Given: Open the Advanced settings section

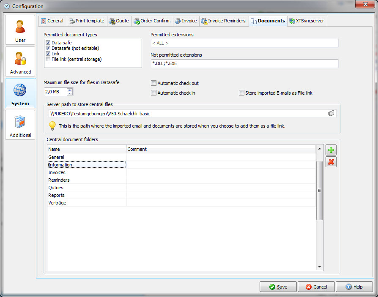Looking at the screenshot, I should point(20,62).
